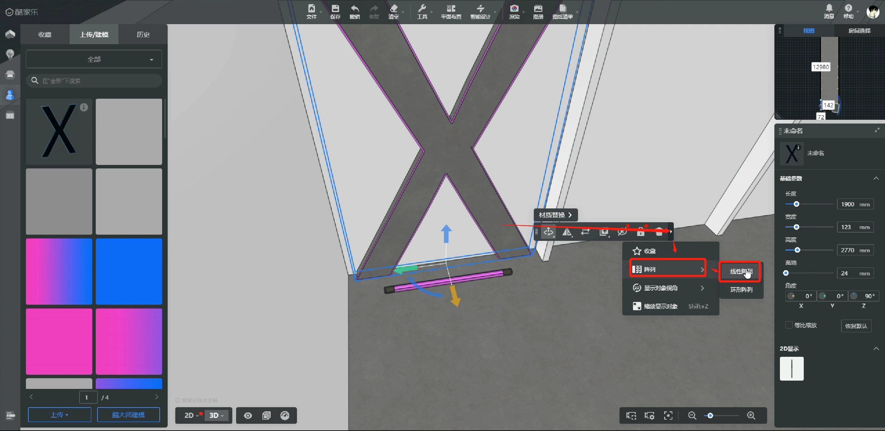
Task: Collapse the 基础参数 section
Action: tap(876, 178)
